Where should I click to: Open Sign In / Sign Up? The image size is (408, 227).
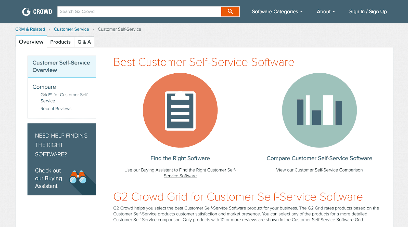pos(368,11)
